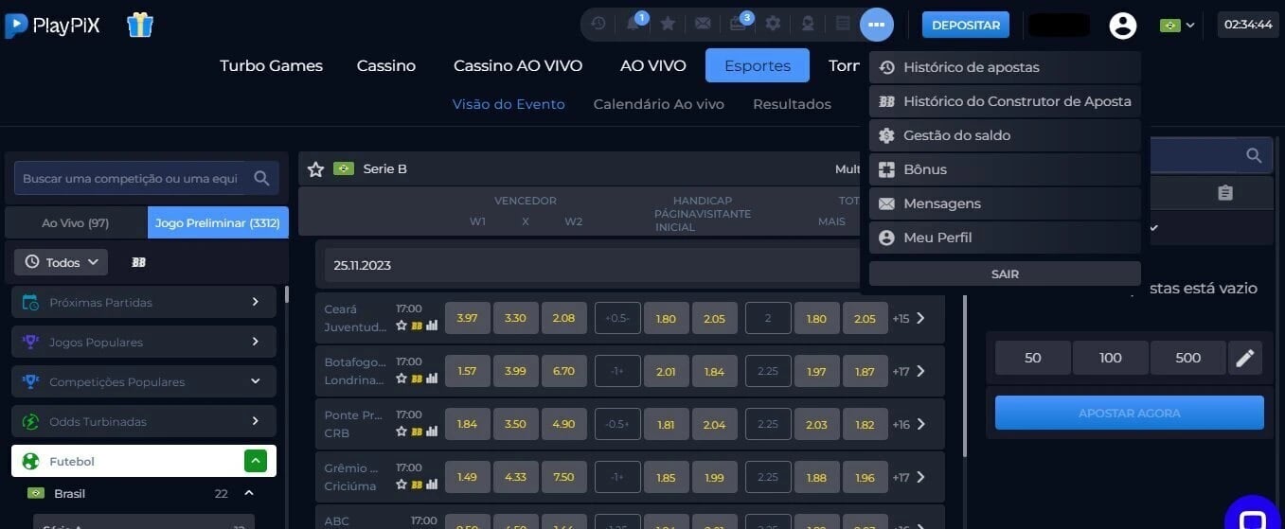Select the 500 stake preset

pyautogui.click(x=1188, y=358)
